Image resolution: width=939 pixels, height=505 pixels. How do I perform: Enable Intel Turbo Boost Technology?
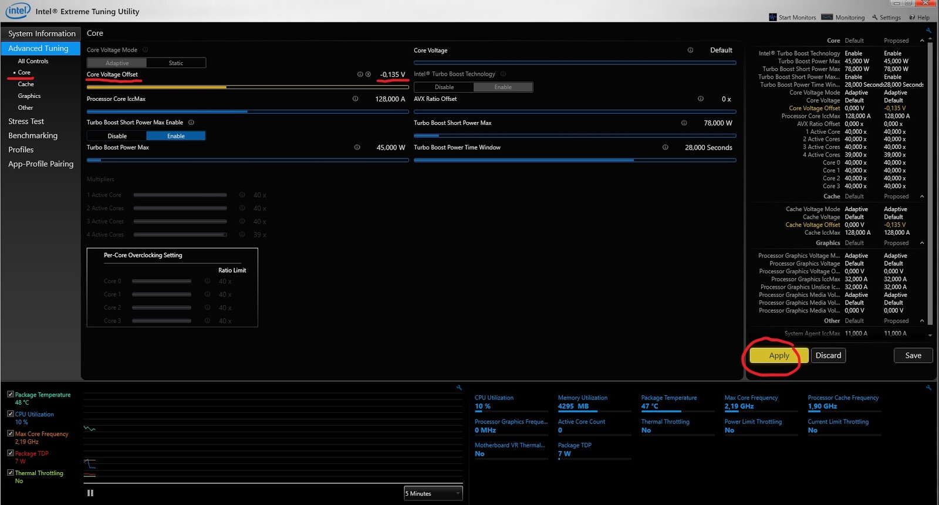point(503,87)
